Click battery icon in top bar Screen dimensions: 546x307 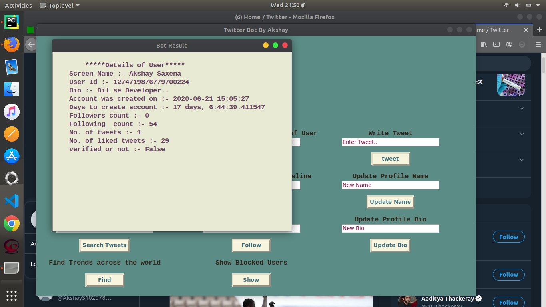(528, 5)
